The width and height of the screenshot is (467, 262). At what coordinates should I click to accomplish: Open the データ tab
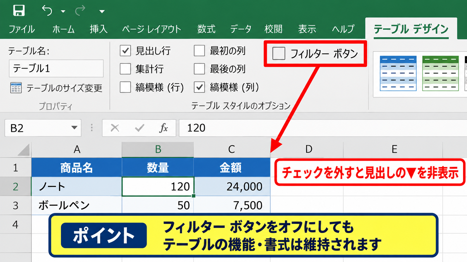click(x=241, y=29)
